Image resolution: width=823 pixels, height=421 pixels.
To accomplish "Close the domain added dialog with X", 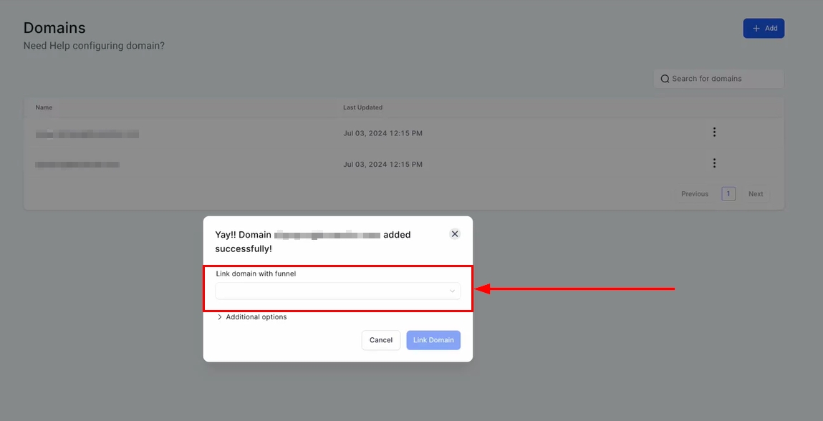I will coord(455,234).
